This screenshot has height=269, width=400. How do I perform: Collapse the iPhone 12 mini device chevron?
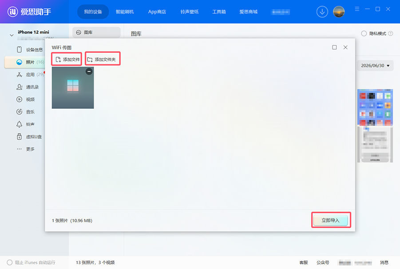[x=12, y=35]
